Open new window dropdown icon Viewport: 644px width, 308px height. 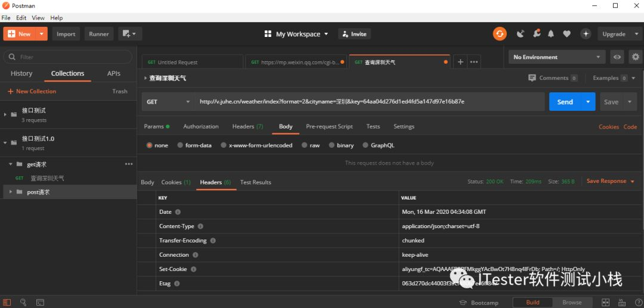130,33
